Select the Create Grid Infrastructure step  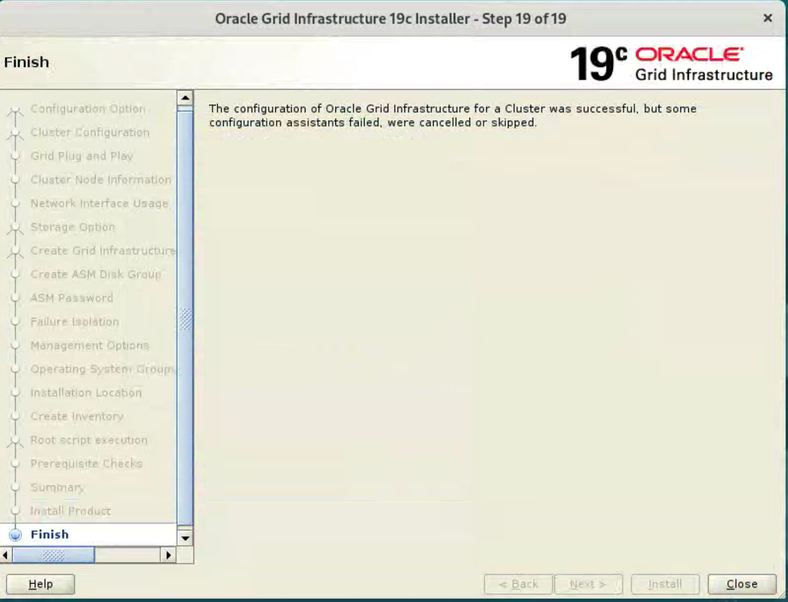(x=103, y=251)
